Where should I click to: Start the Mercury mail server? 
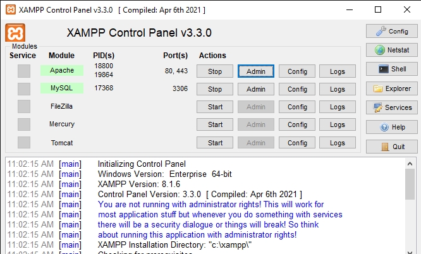coord(215,124)
